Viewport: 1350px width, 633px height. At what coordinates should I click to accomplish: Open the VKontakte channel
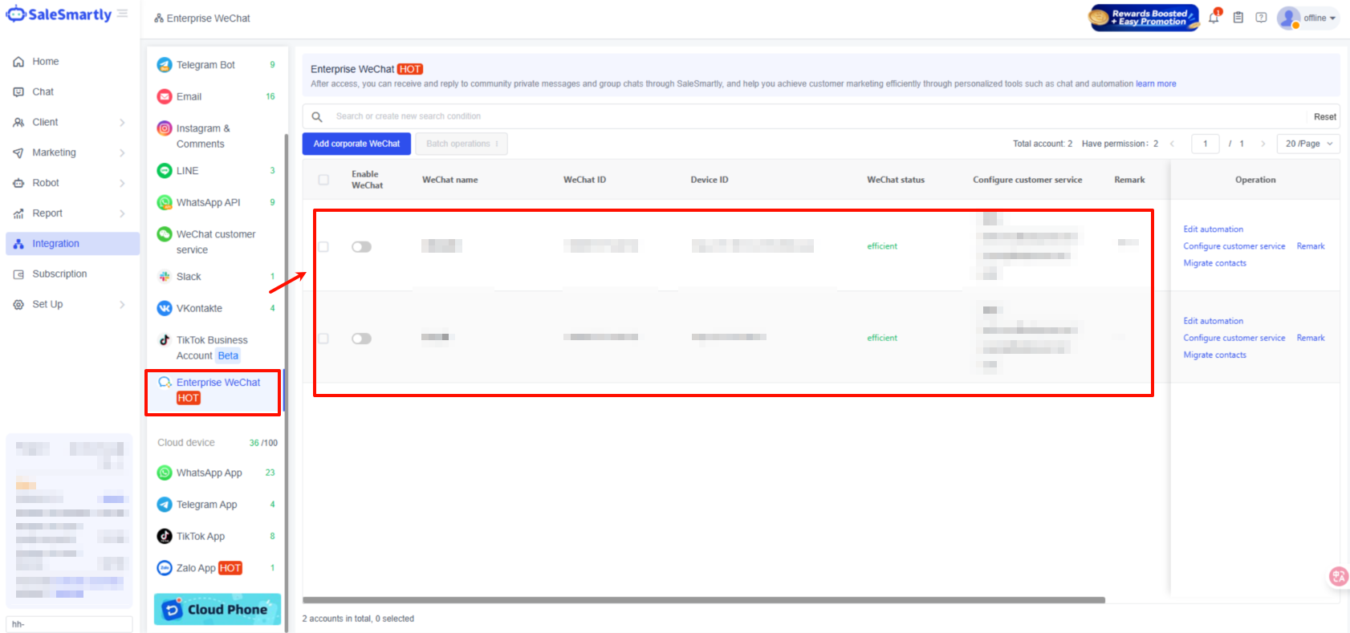[199, 308]
